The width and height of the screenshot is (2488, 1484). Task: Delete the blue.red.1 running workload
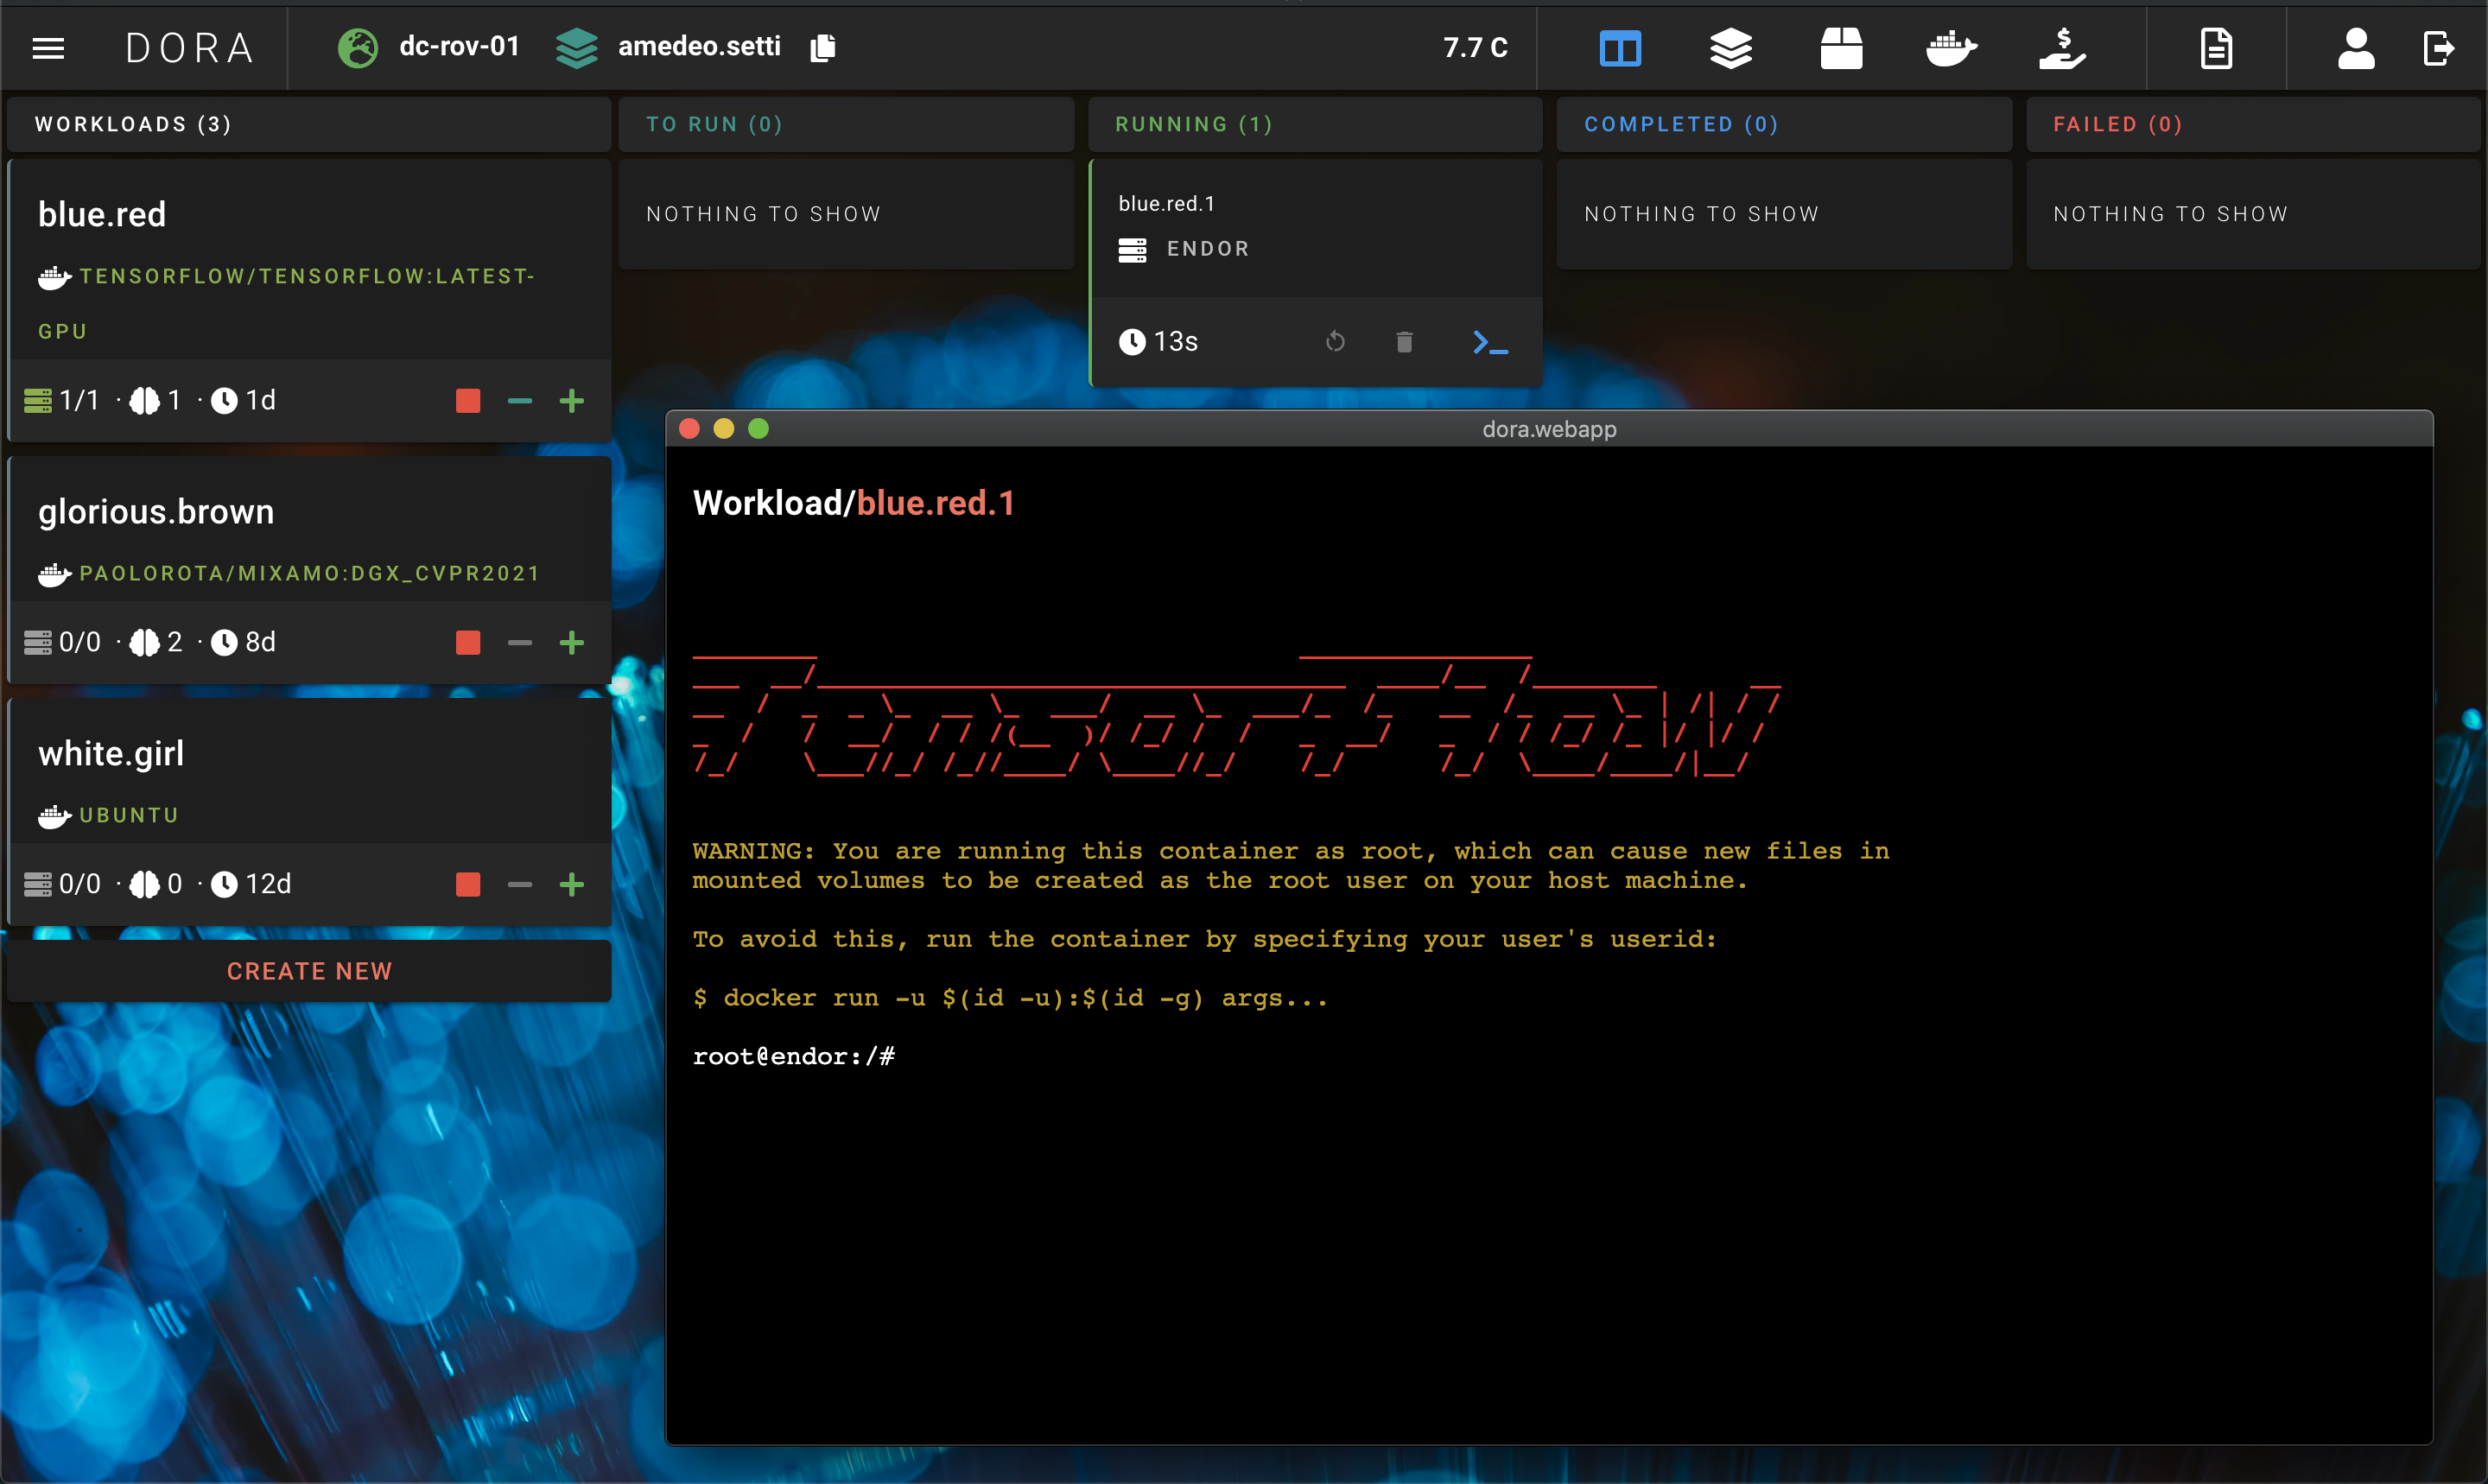coord(1404,343)
